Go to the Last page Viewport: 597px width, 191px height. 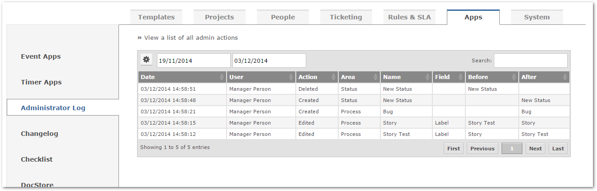point(558,149)
